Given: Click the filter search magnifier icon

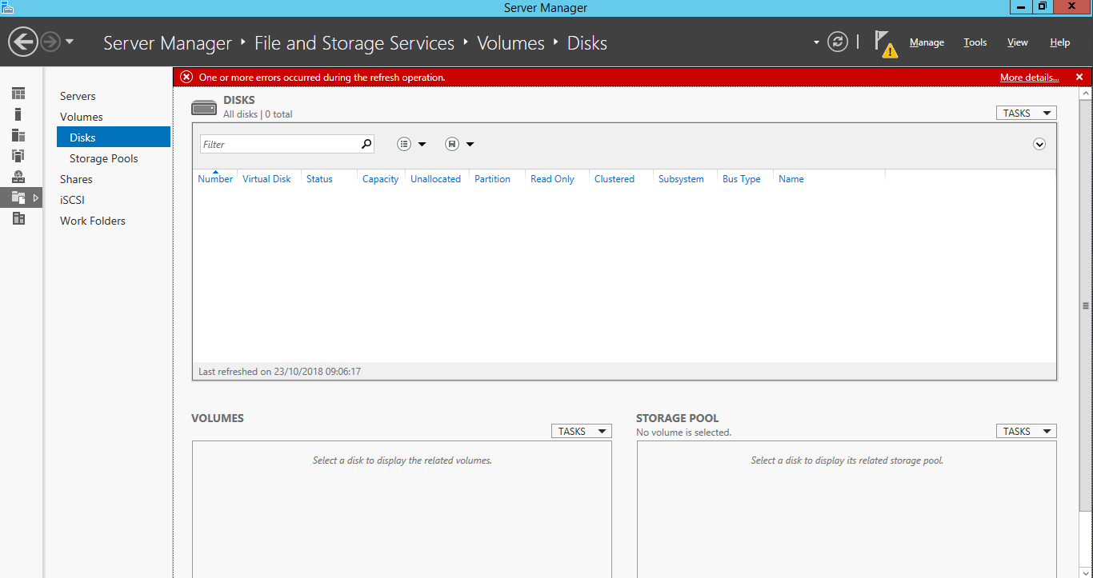Looking at the screenshot, I should [x=366, y=144].
